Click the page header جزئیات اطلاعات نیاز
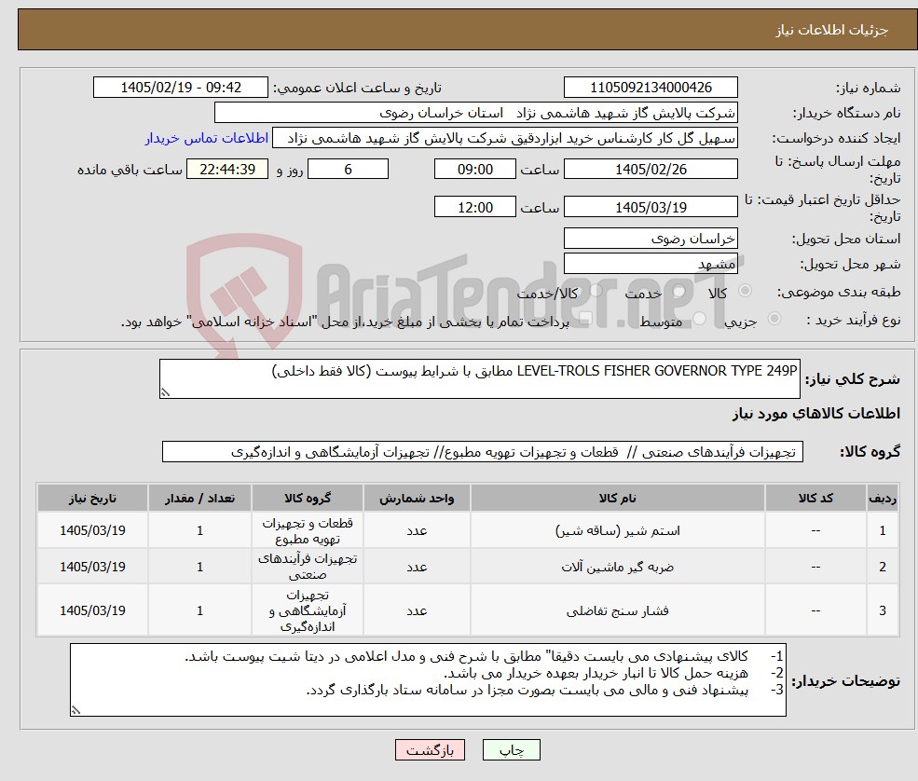This screenshot has width=918, height=781. click(831, 30)
